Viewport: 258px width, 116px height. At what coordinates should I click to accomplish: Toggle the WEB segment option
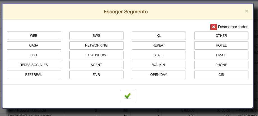click(34, 36)
